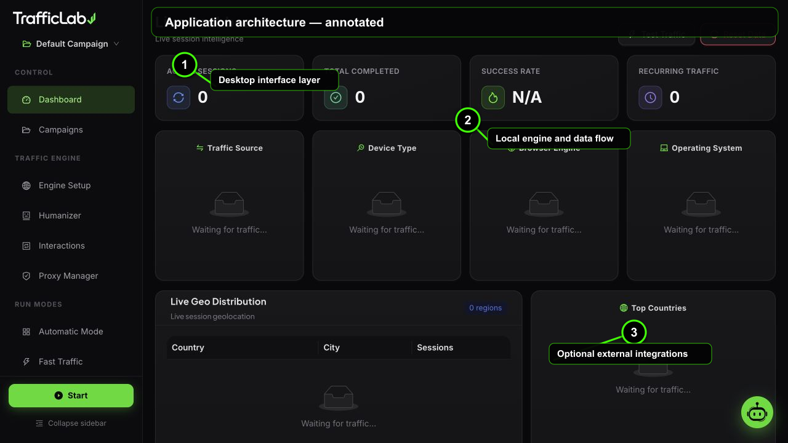The width and height of the screenshot is (788, 443).
Task: Click the TrafficLab logo
Action: click(x=54, y=18)
